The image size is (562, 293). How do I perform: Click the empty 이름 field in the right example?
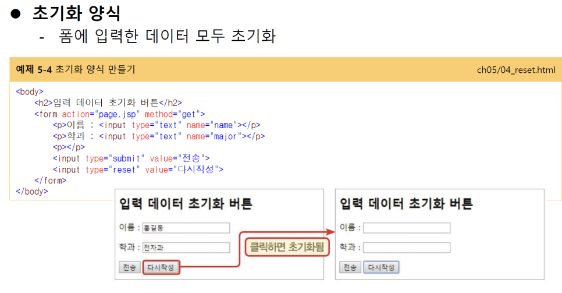407,228
